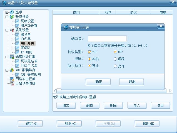
Task: Open the 白名单 tree item
Action: [x=26, y=39]
